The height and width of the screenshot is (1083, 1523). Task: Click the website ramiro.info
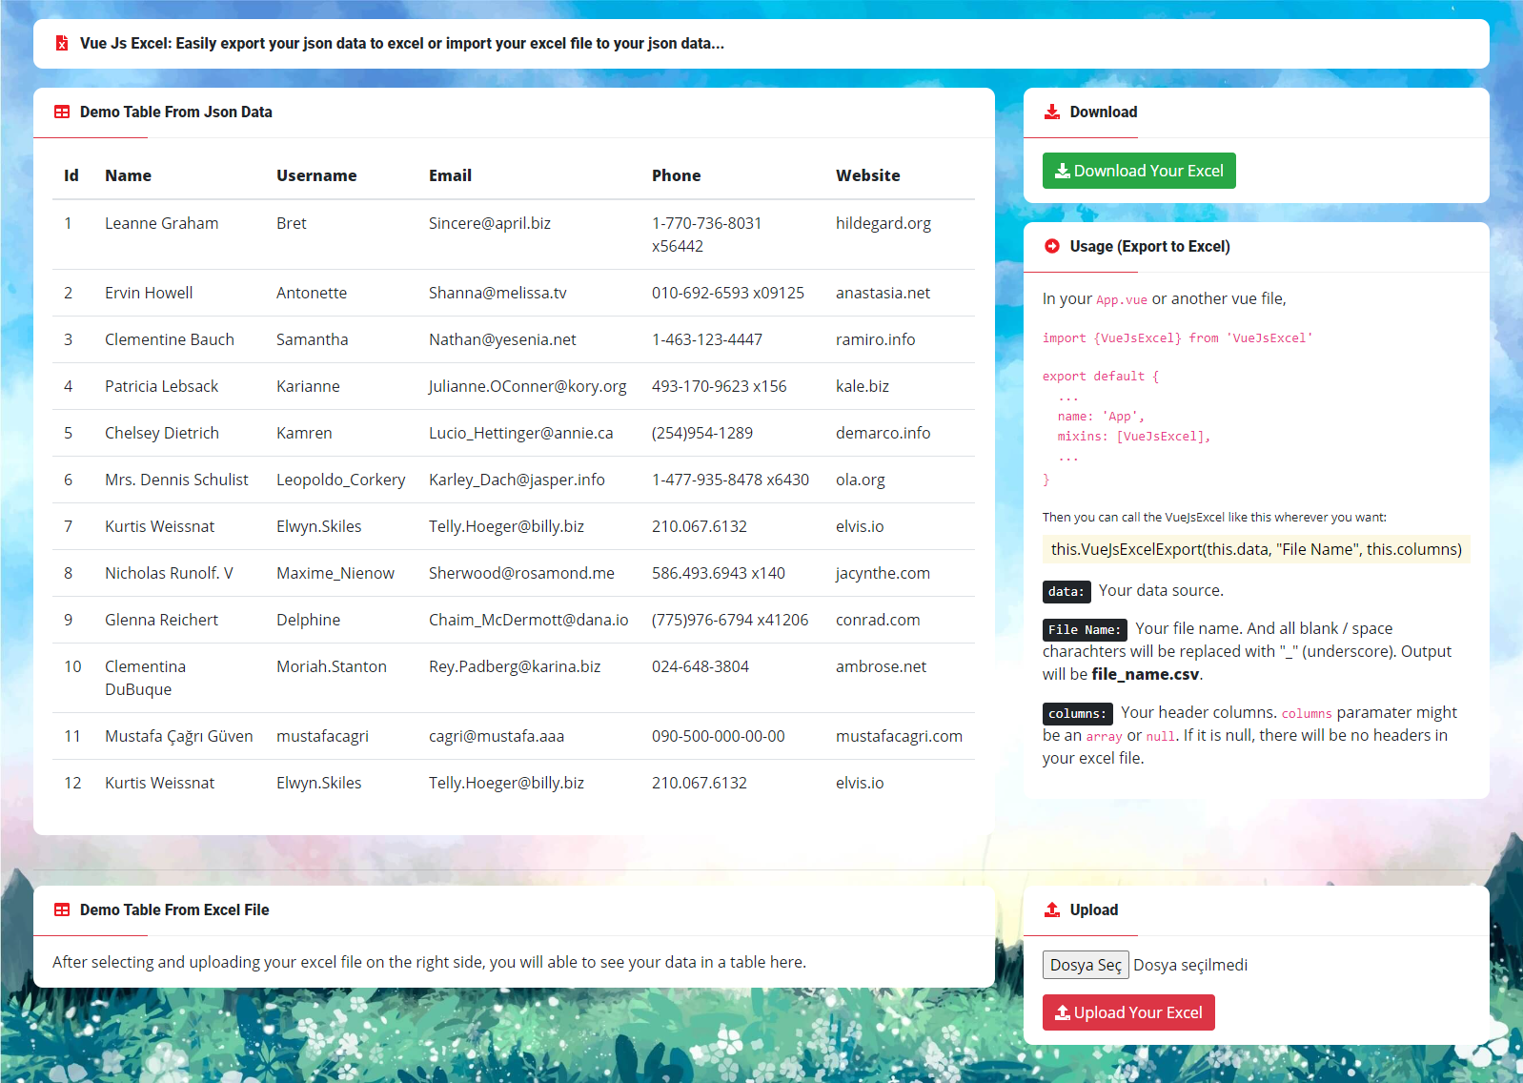click(x=875, y=339)
